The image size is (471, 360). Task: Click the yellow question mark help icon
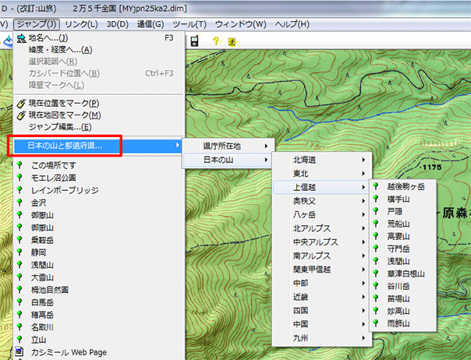[216, 41]
